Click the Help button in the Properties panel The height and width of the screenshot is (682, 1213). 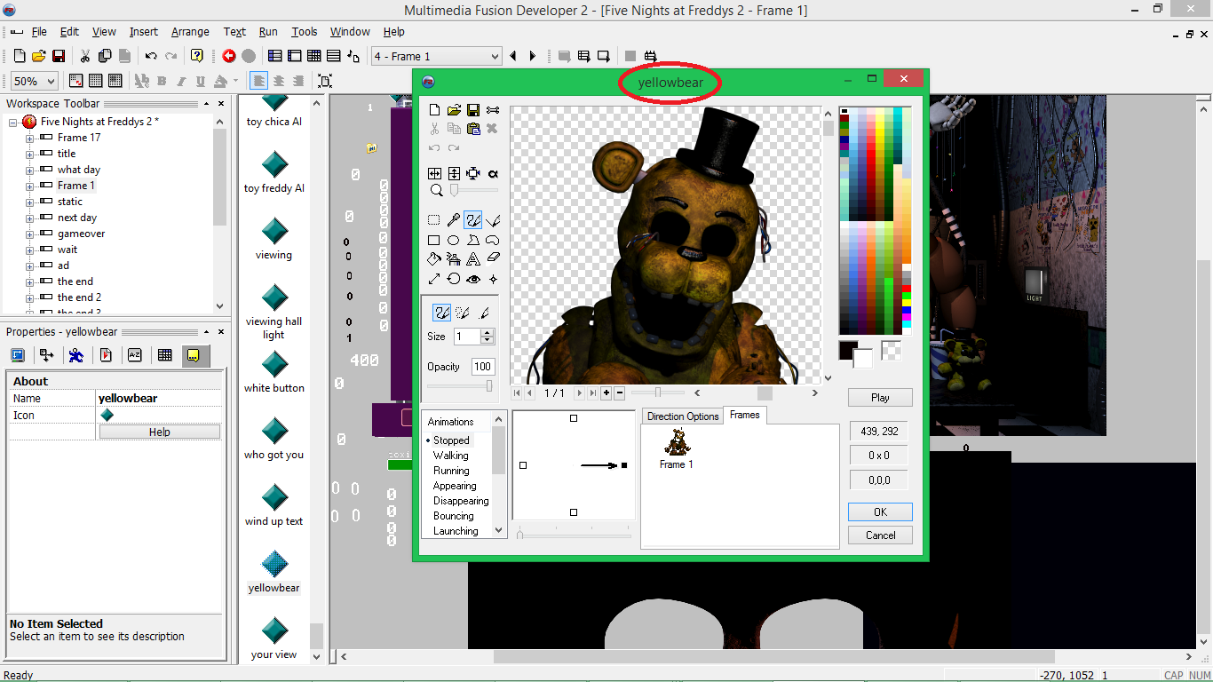tap(160, 432)
